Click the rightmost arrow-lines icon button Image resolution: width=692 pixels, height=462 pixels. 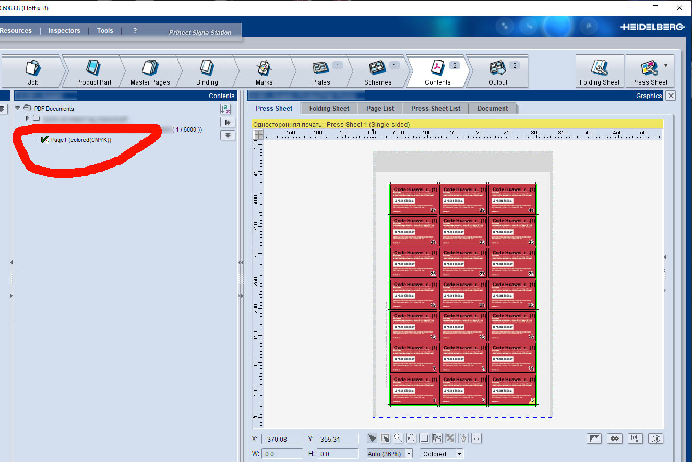pos(655,439)
